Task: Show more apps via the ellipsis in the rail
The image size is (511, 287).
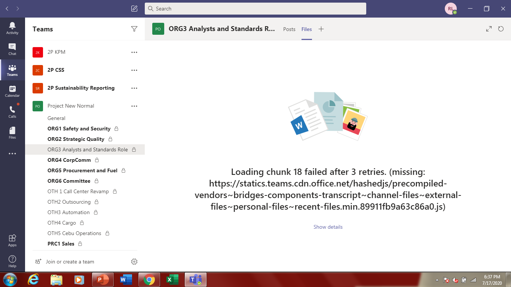Action: (x=12, y=154)
